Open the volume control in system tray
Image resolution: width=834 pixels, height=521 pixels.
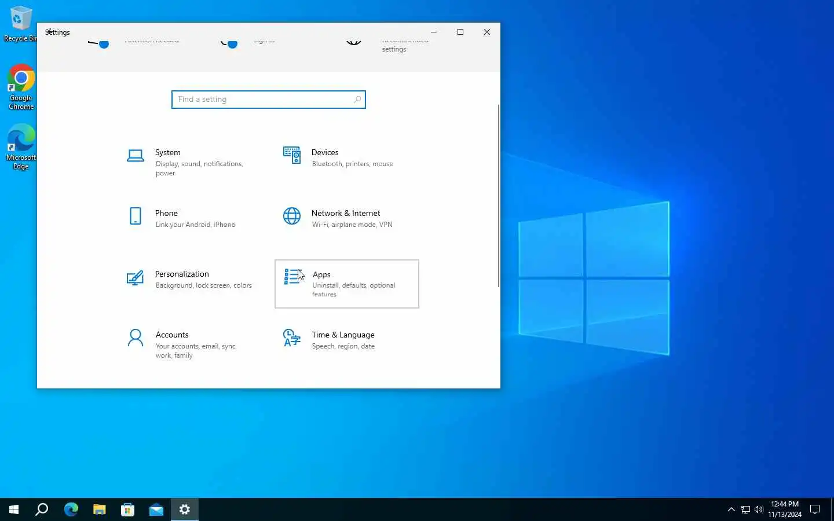[x=759, y=509]
